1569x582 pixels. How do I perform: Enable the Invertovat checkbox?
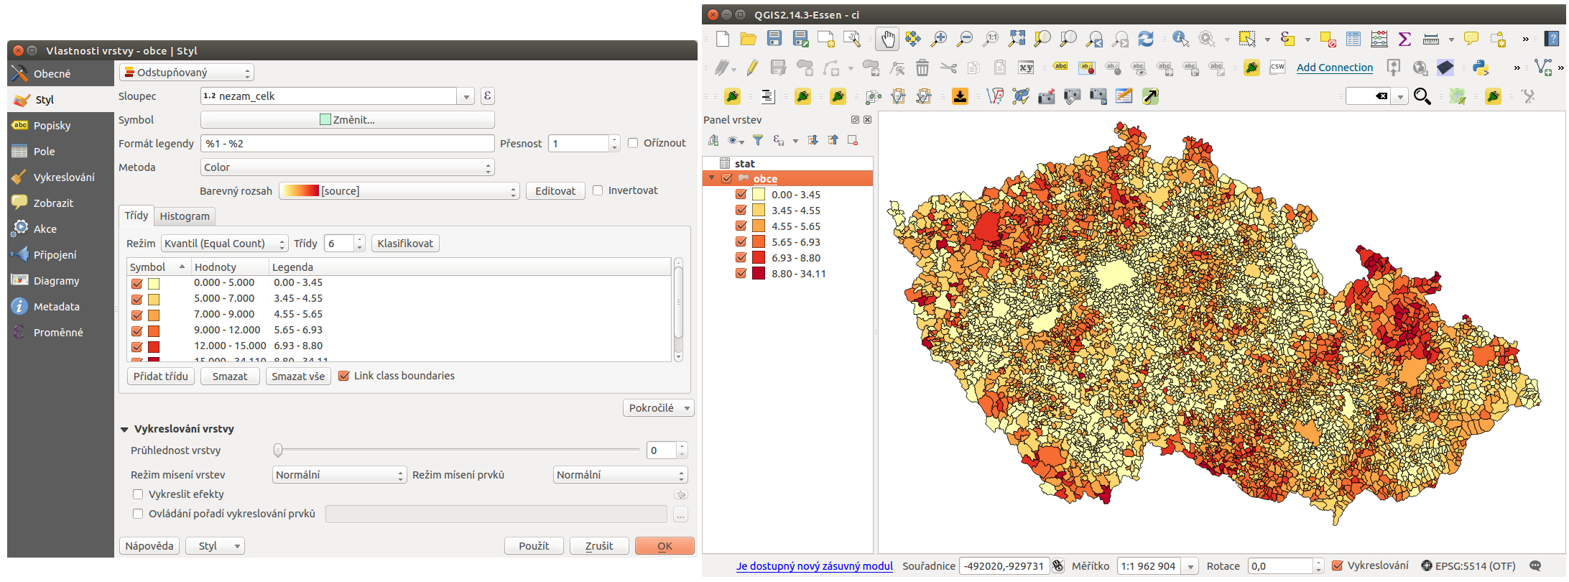598,190
